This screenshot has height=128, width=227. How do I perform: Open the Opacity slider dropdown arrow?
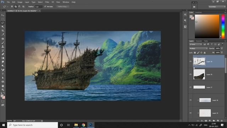pyautogui.click(x=222, y=48)
